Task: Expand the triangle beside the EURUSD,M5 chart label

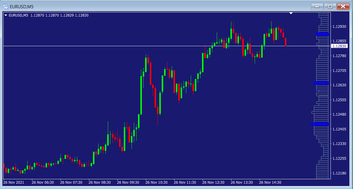Action: 6,15
